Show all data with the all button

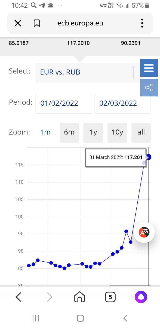[141, 132]
